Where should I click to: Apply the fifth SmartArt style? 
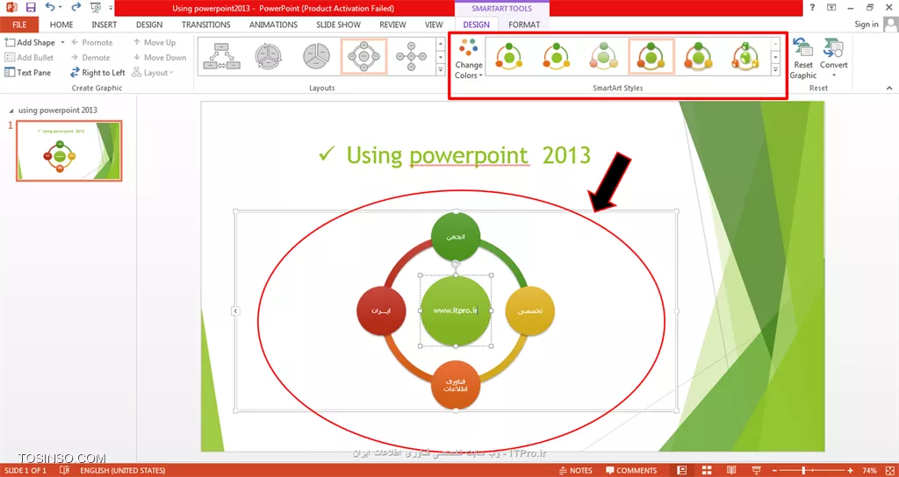pos(698,56)
